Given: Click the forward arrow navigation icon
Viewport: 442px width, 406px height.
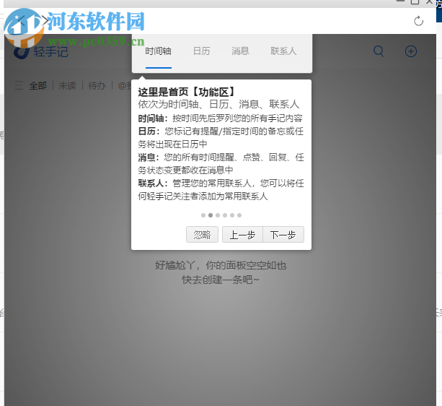Looking at the screenshot, I should (x=45, y=21).
